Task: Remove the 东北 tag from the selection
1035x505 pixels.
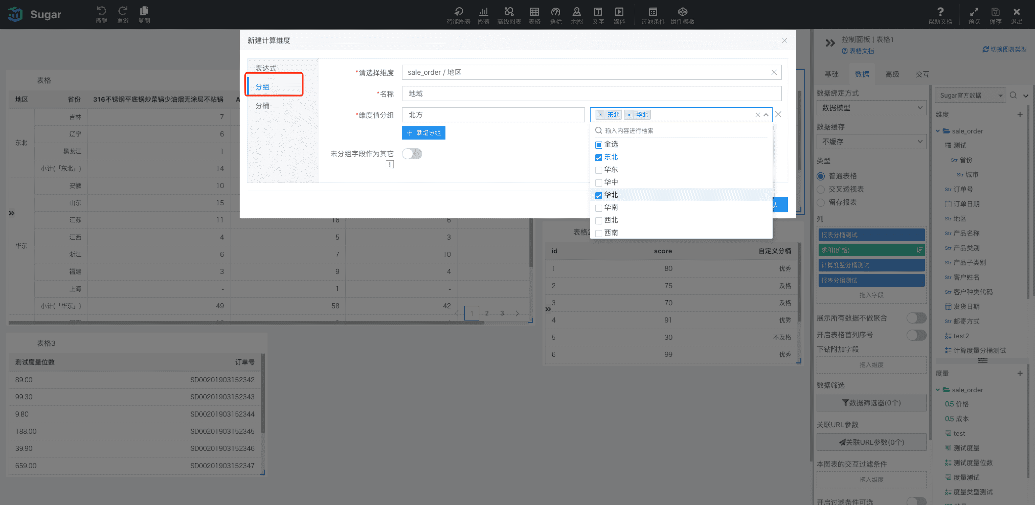Action: tap(600, 115)
